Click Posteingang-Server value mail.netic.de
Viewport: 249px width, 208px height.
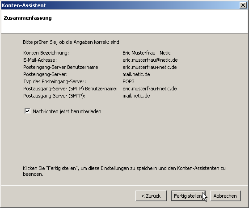pos(136,74)
